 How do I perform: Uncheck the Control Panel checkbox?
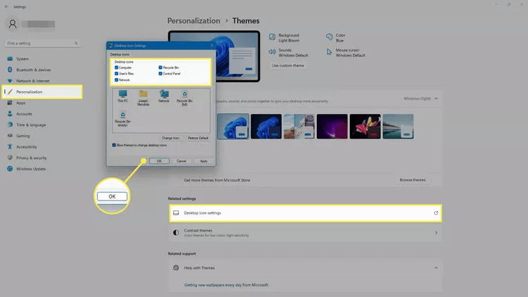coord(161,73)
